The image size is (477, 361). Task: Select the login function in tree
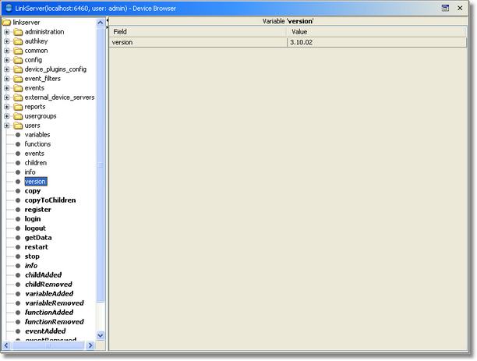[x=33, y=219]
